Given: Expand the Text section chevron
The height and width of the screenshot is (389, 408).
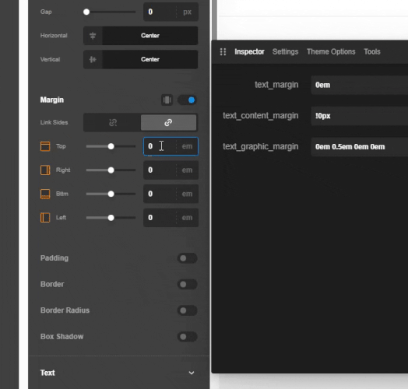Looking at the screenshot, I should click(192, 373).
